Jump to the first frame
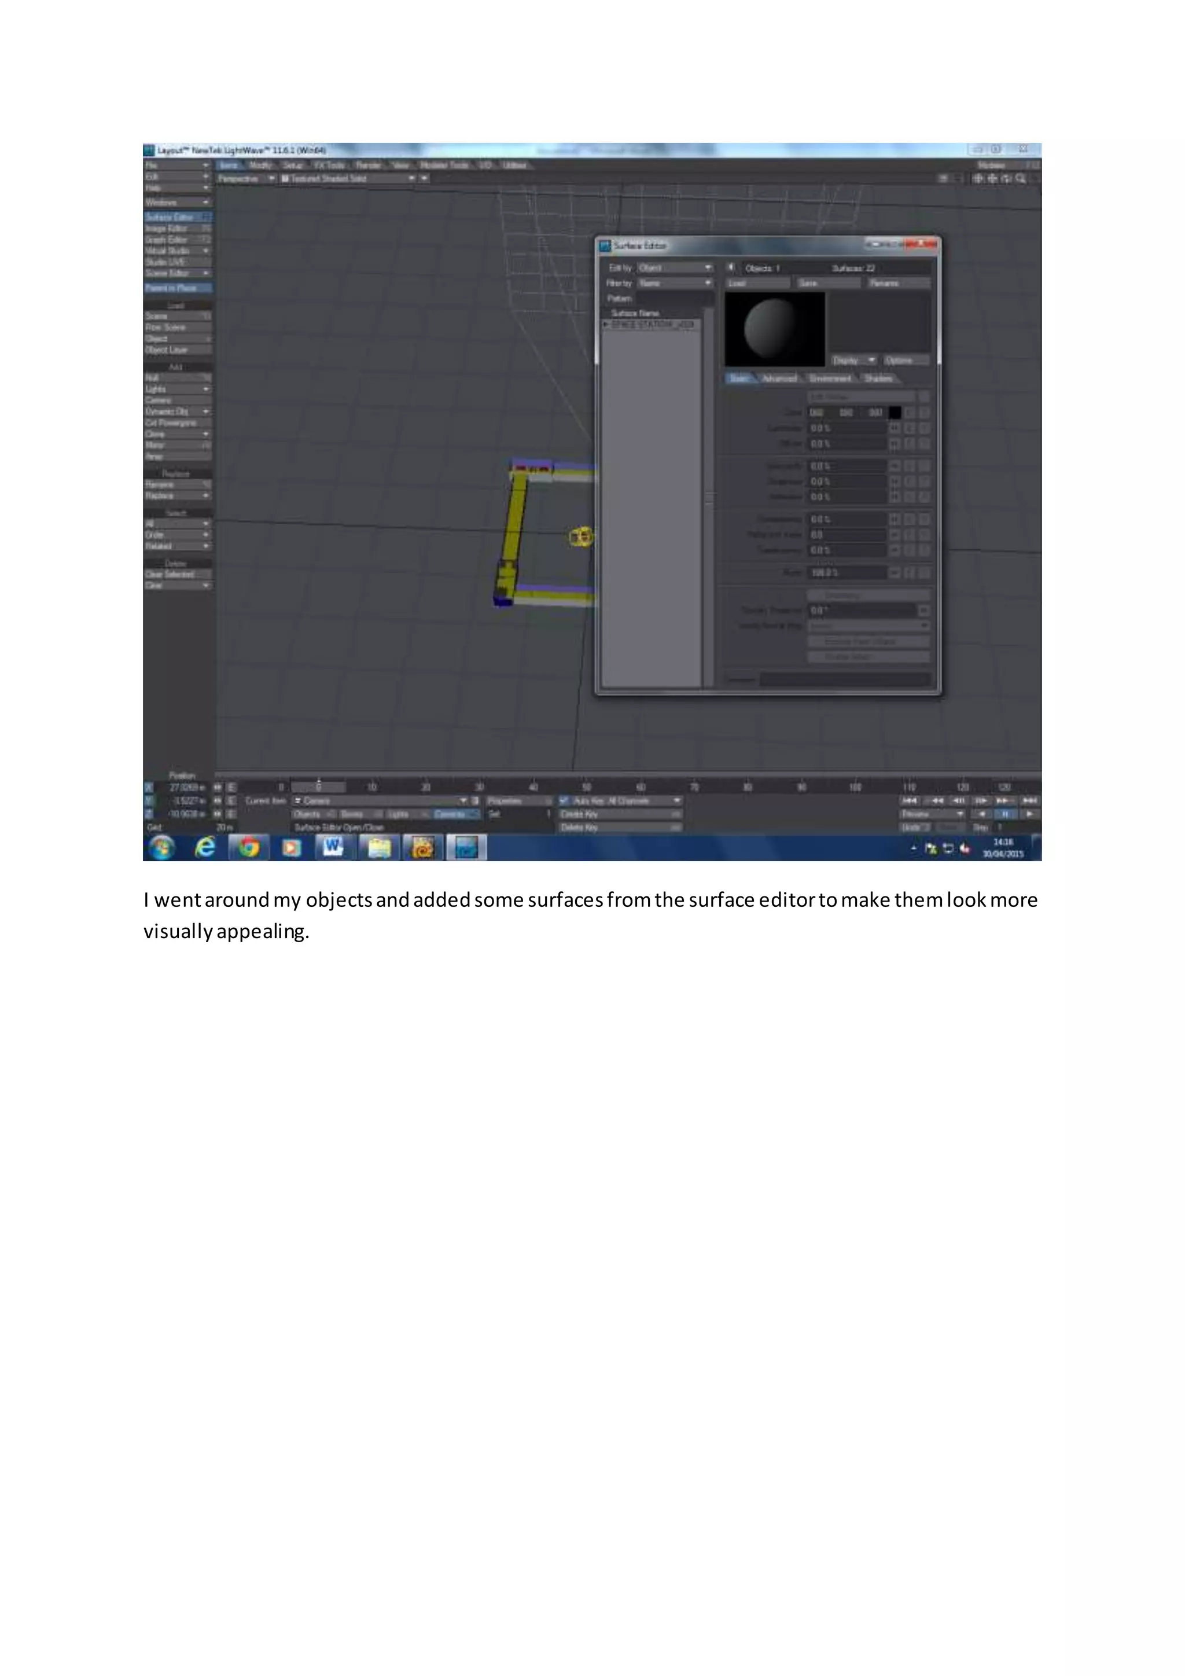The image size is (1185, 1676). [x=910, y=801]
